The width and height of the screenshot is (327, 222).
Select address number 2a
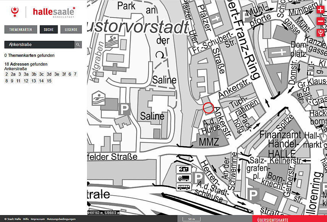click(13, 74)
